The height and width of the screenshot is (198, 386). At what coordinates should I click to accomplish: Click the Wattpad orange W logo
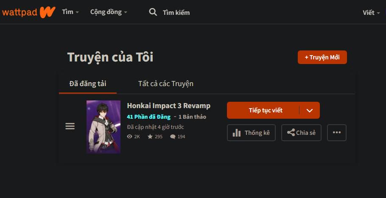[48, 12]
